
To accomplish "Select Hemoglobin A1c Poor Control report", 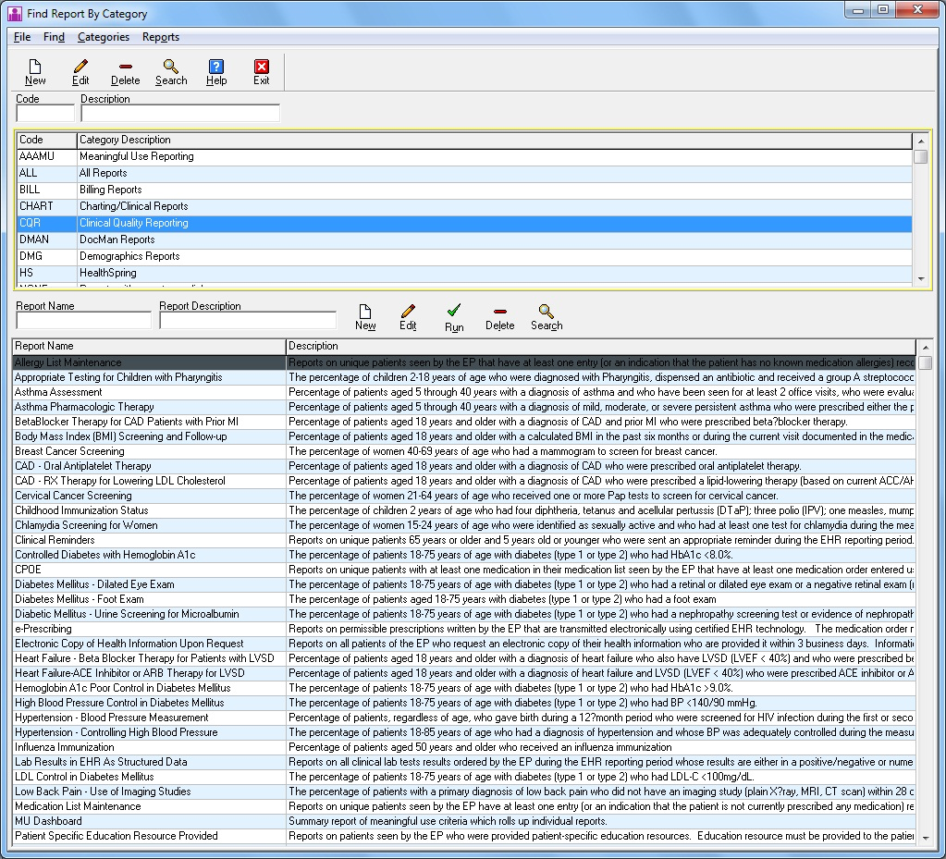I will pyautogui.click(x=464, y=688).
